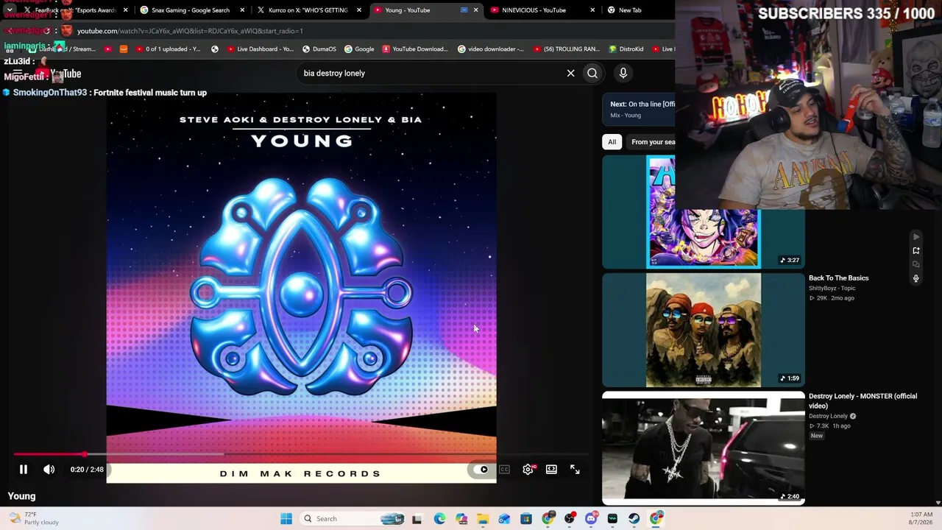Open 'Destroy Lonely - MONSTER' video thumbnail
The width and height of the screenshot is (942, 530).
pos(704,448)
